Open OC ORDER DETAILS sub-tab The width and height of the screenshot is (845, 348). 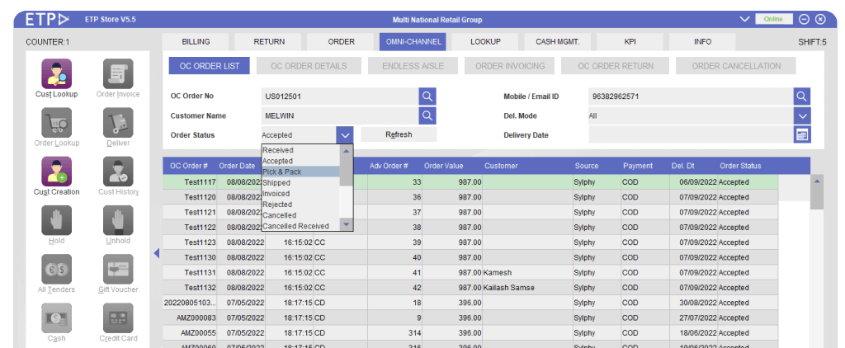click(309, 66)
